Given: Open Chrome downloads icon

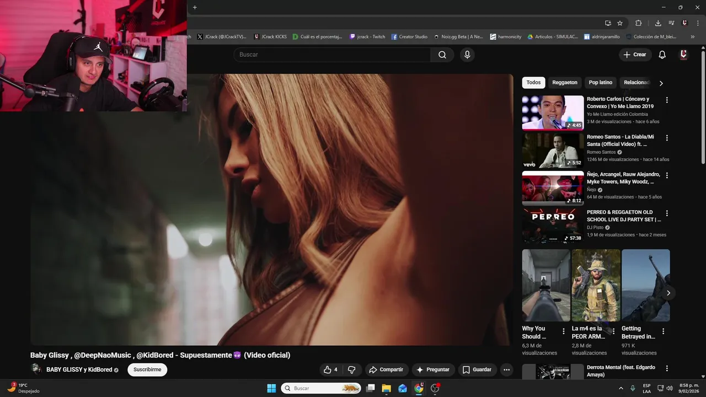Looking at the screenshot, I should 658,23.
